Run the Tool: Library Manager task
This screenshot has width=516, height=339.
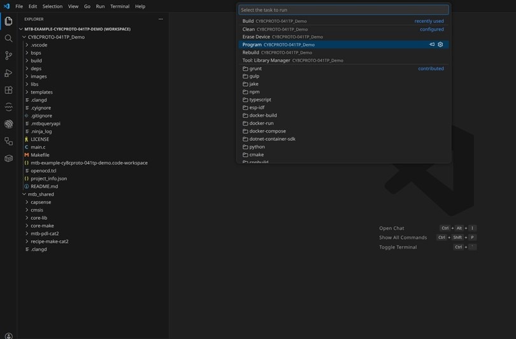coord(343,61)
